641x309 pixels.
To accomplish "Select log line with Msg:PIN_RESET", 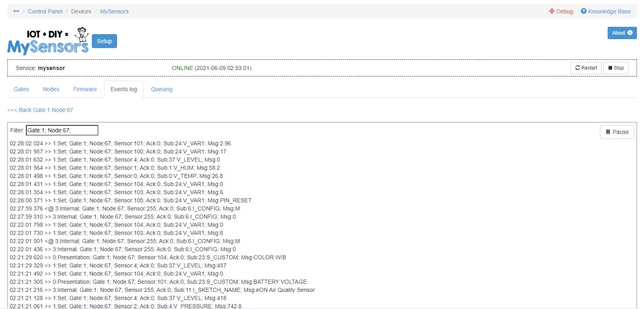I will 130,200.
